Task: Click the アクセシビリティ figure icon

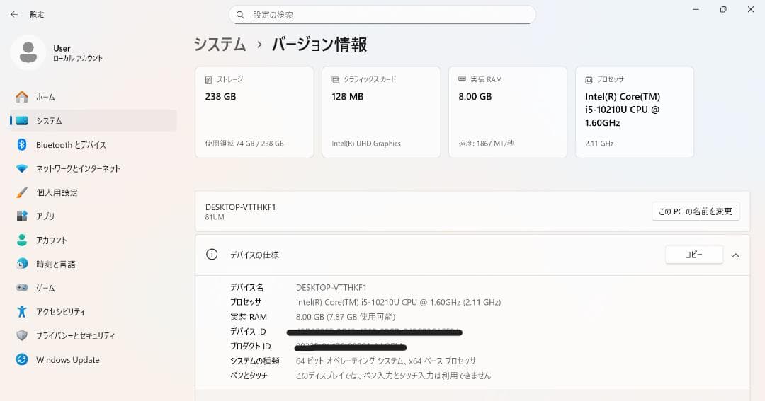Action: (x=22, y=311)
